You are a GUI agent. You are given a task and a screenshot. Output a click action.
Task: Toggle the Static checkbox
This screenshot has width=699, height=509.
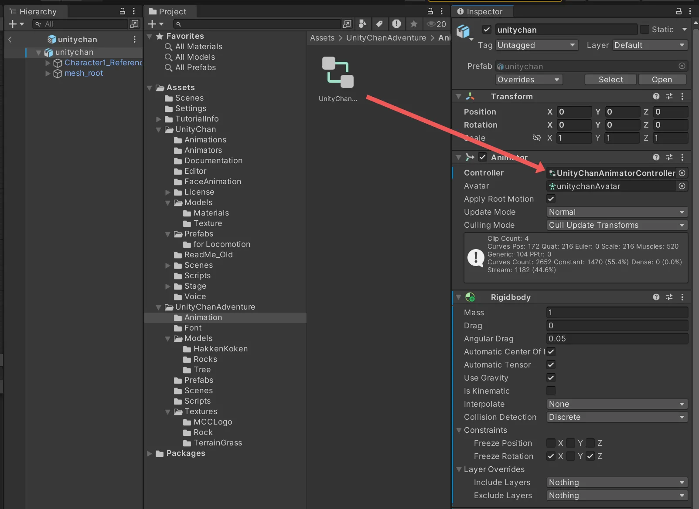click(644, 30)
